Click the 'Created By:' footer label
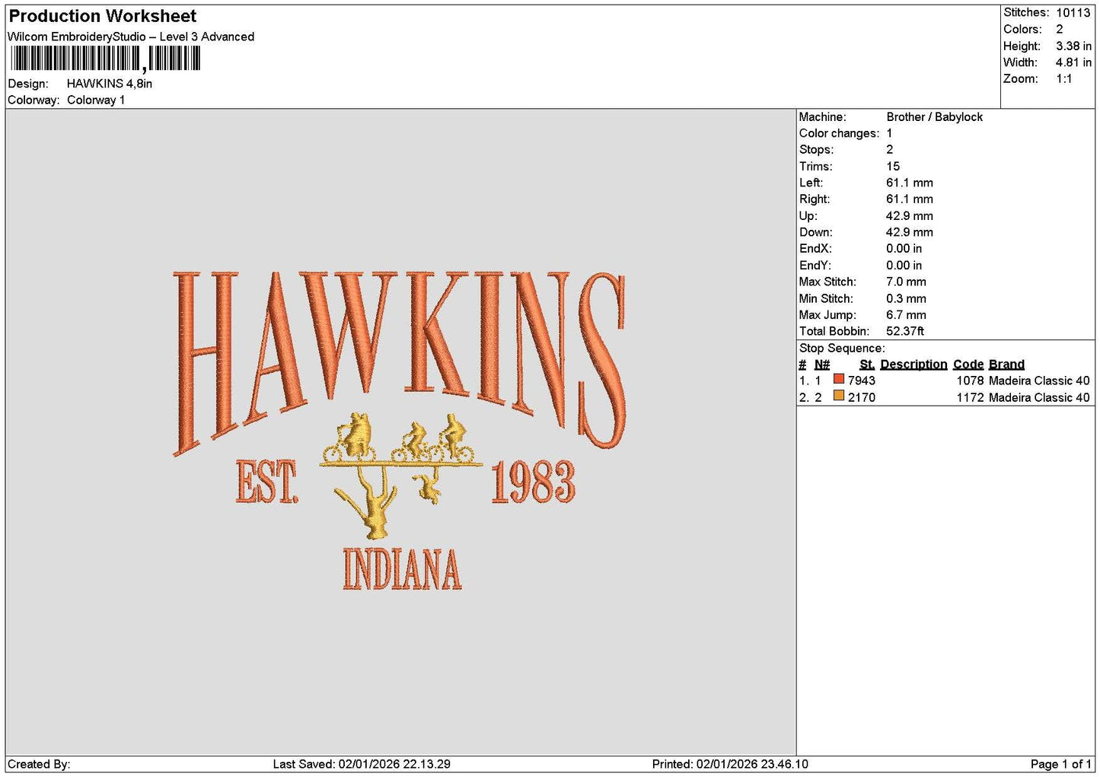The height and width of the screenshot is (777, 1100). coord(39,764)
